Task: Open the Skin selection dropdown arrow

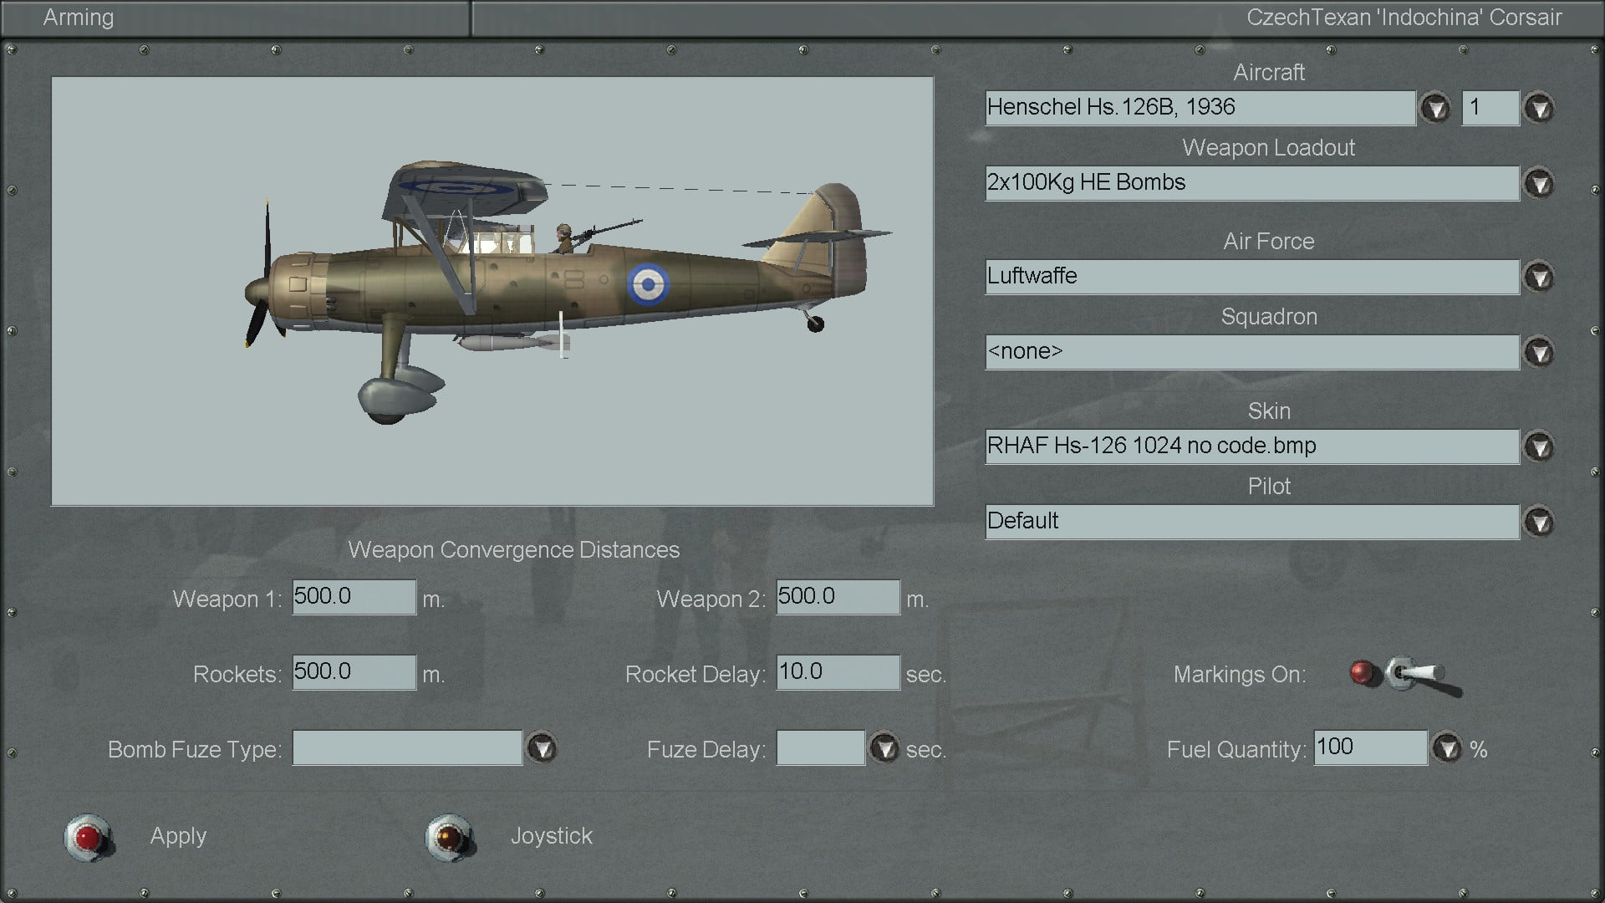Action: coord(1539,446)
